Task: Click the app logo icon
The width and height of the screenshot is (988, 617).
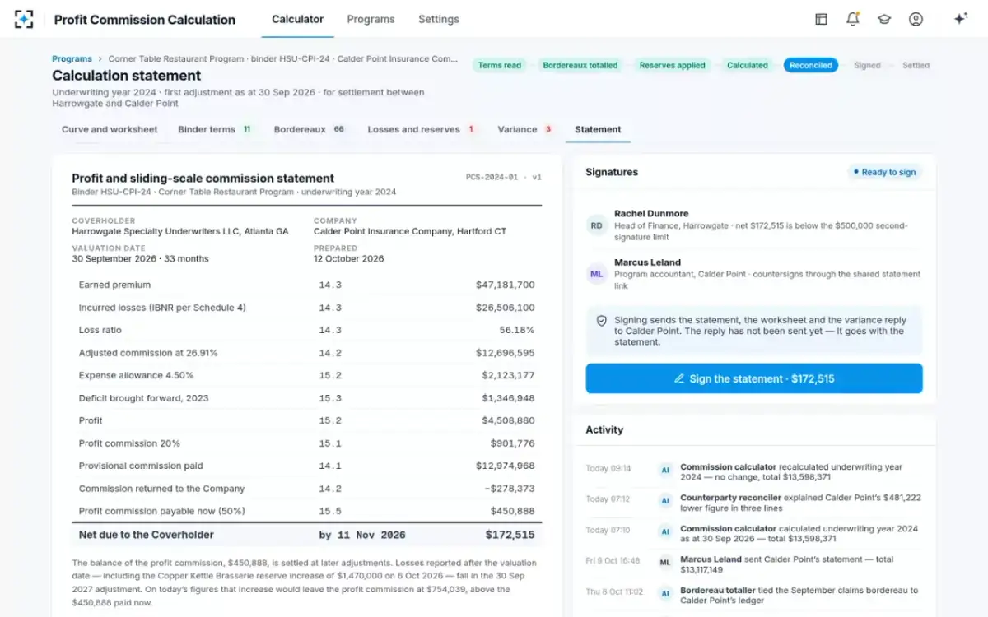Action: [24, 19]
